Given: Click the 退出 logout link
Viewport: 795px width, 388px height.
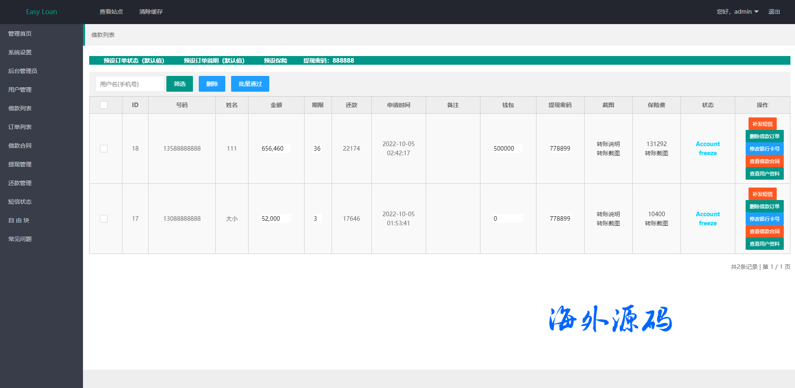Looking at the screenshot, I should tap(774, 12).
